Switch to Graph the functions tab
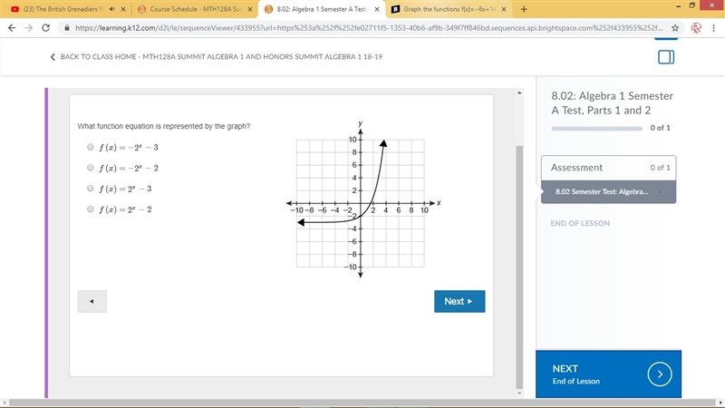The height and width of the screenshot is (408, 725). coord(449,9)
